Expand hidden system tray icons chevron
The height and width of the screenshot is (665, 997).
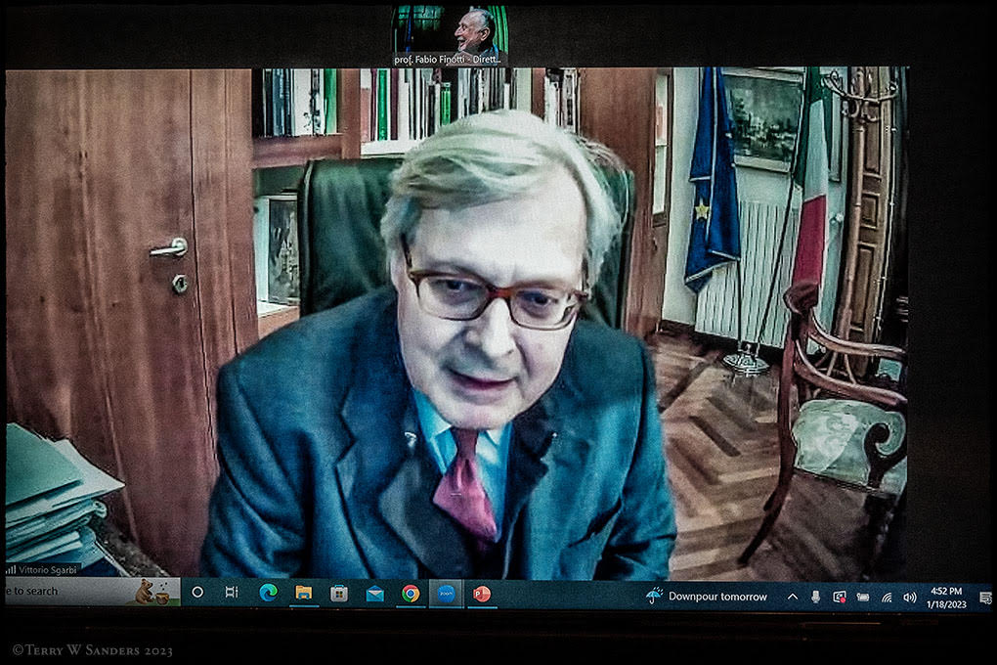(x=793, y=597)
